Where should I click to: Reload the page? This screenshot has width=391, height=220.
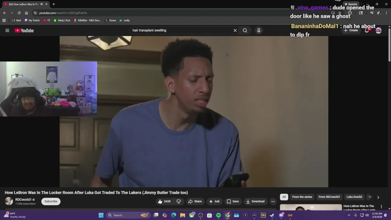coord(19,13)
